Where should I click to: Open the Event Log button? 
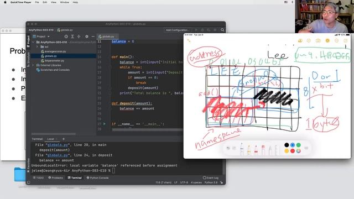tap(211, 178)
